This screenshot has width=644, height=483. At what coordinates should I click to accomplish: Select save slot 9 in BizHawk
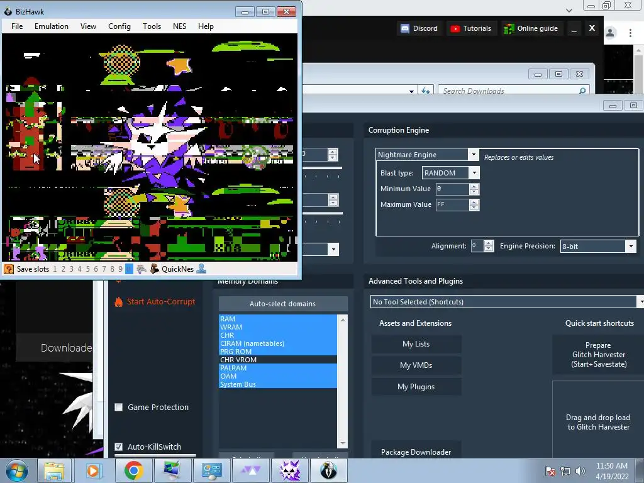pos(120,269)
